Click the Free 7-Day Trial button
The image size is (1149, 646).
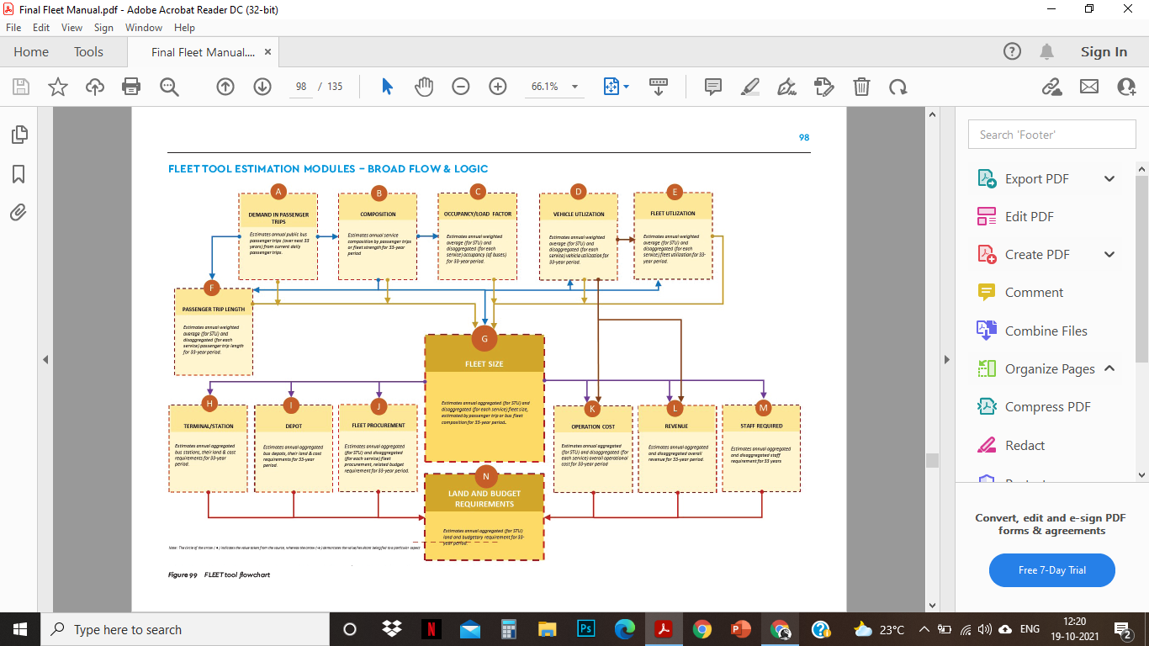1051,570
